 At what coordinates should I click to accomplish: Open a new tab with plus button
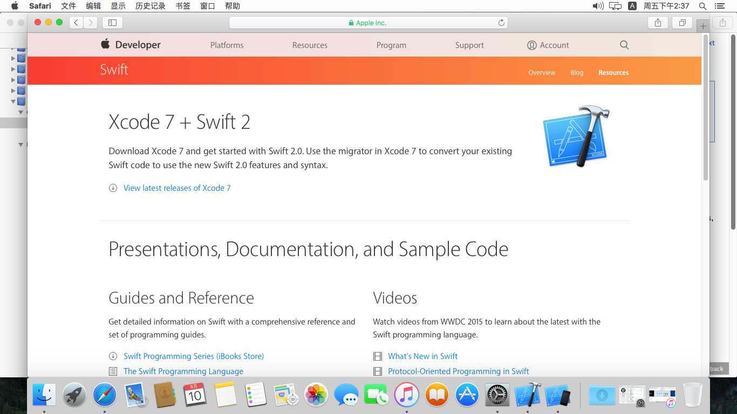[702, 25]
